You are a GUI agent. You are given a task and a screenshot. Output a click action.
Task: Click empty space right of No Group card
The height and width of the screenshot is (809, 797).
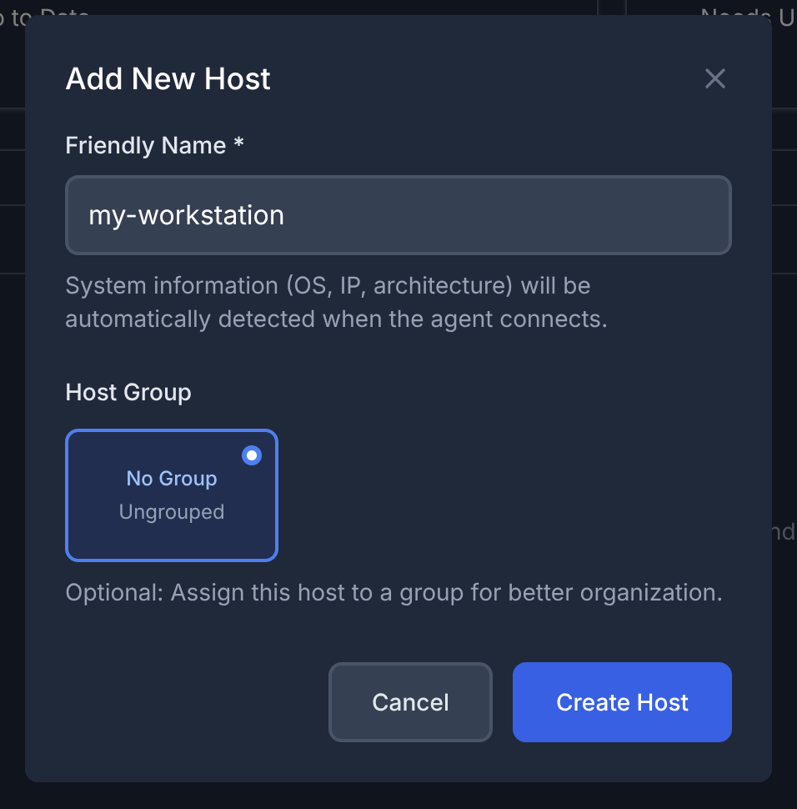click(500, 495)
